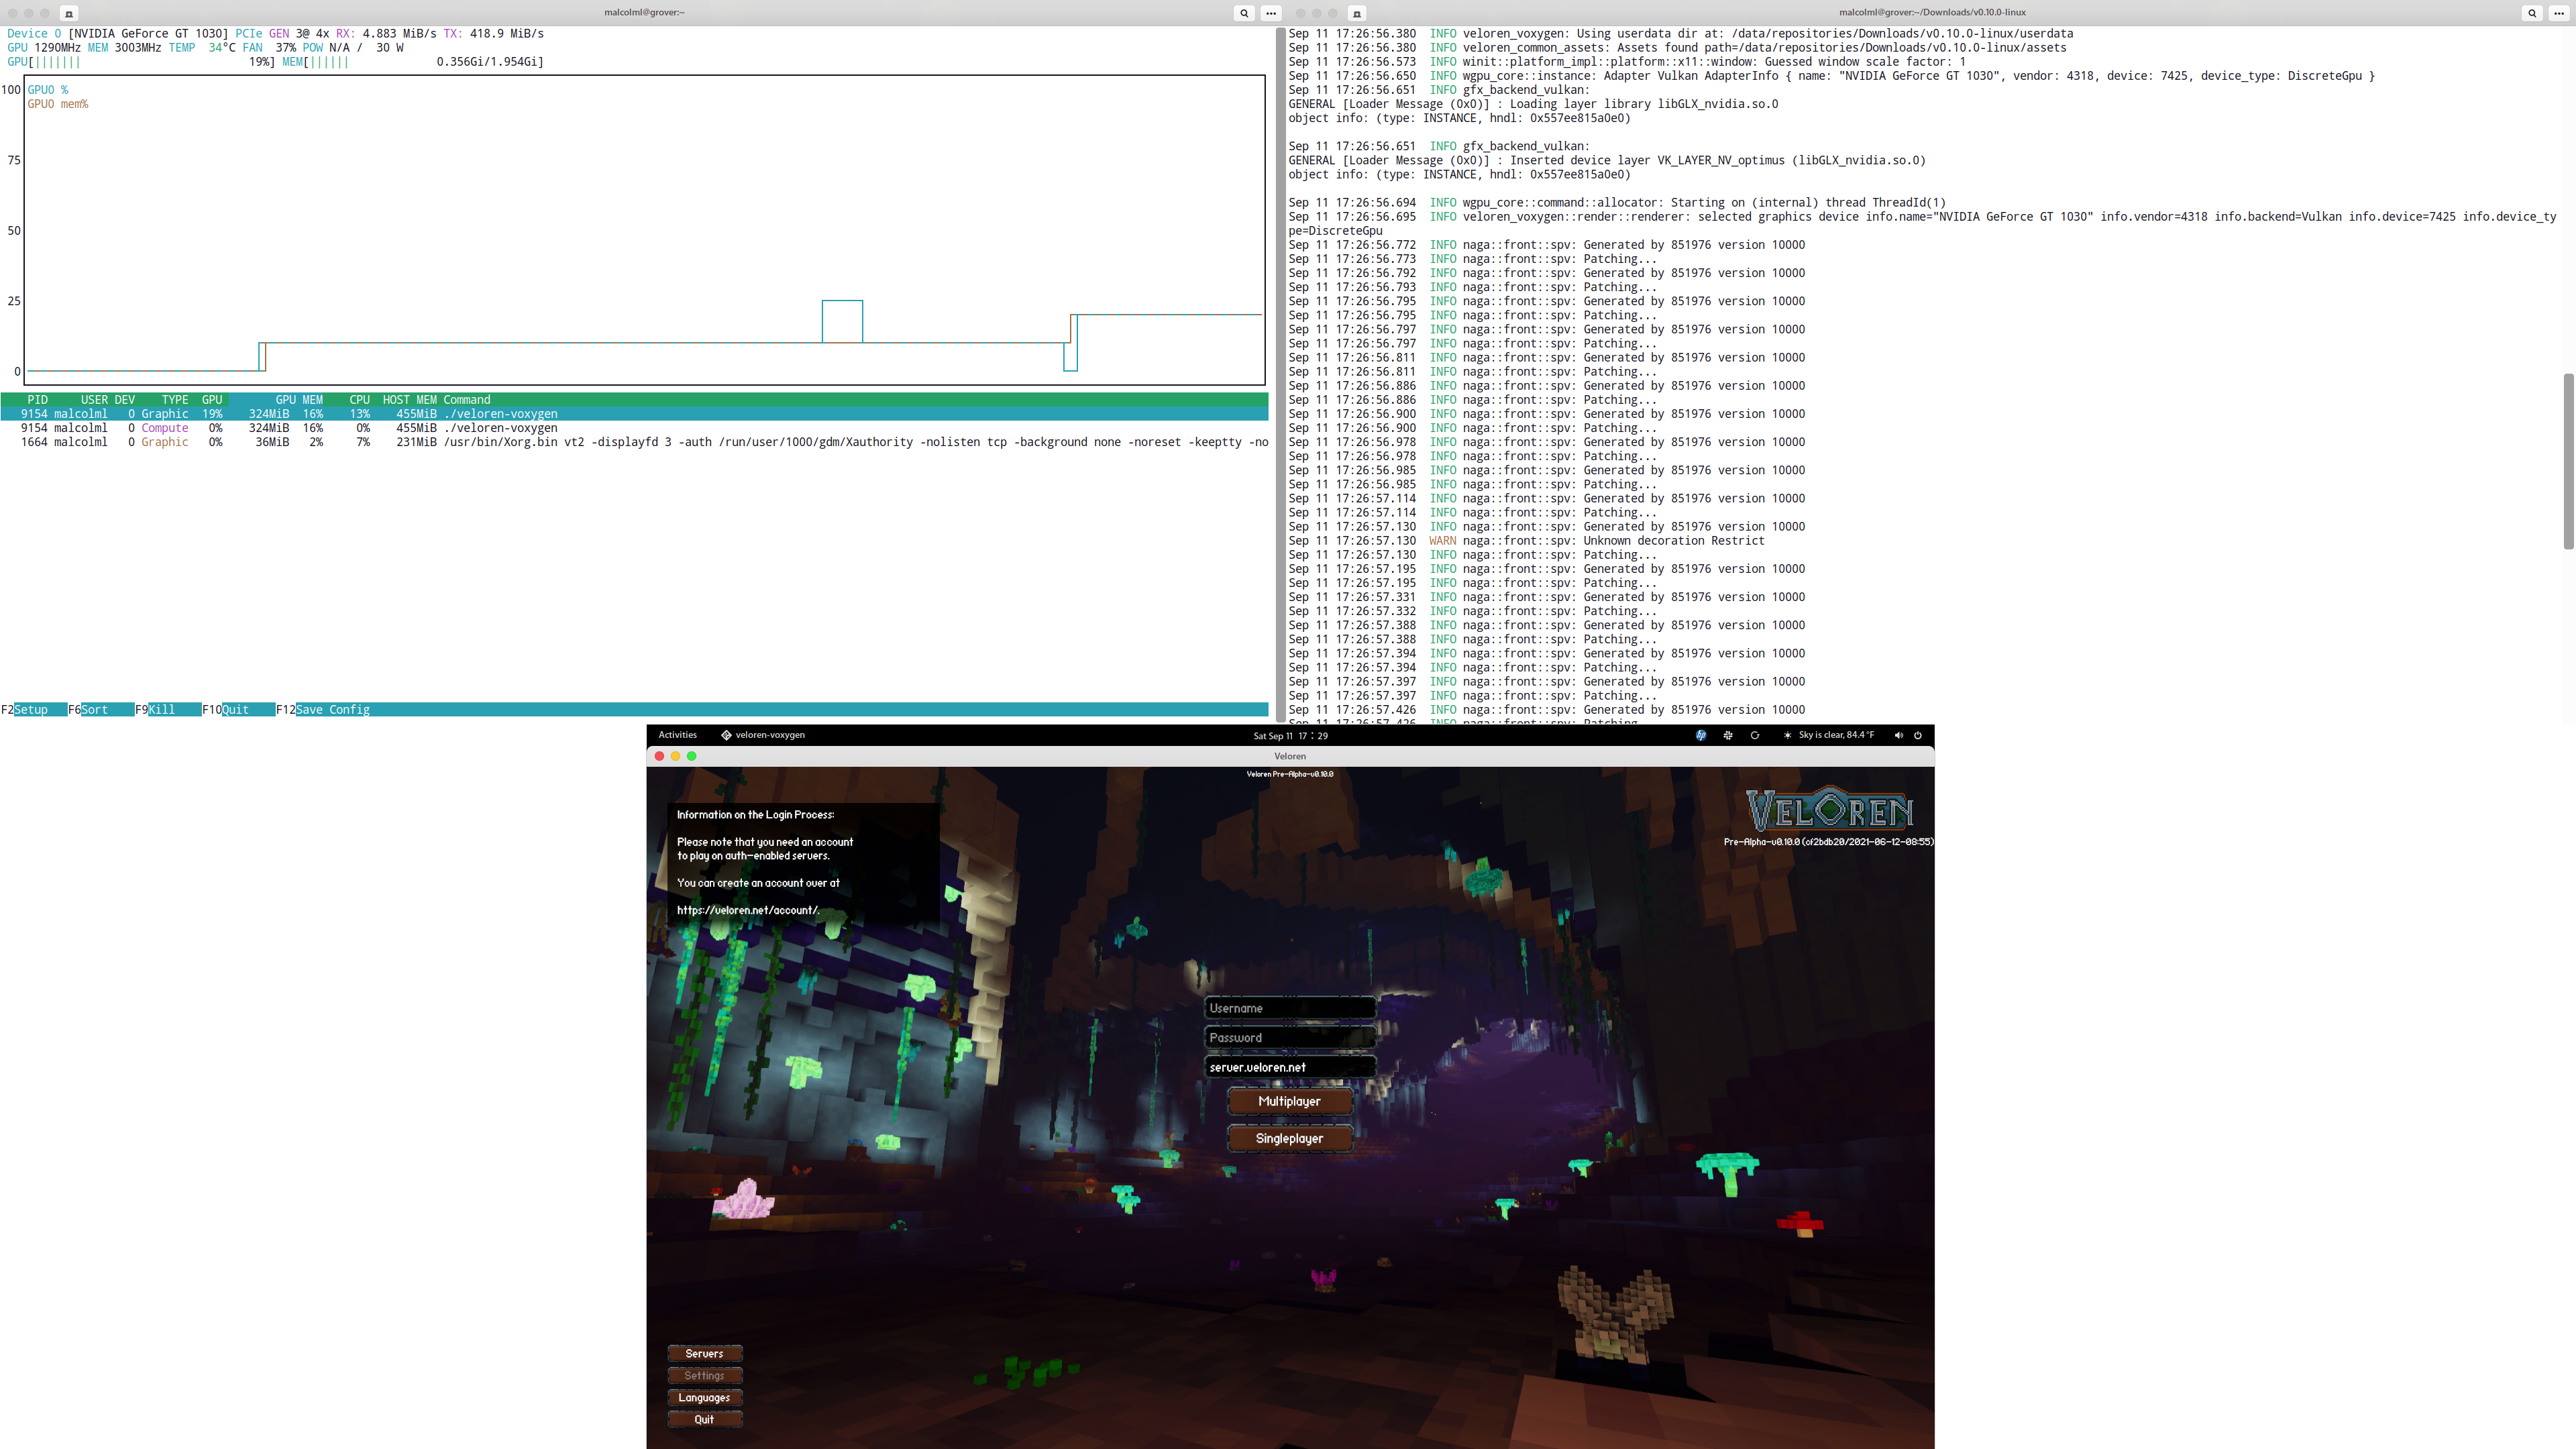Image resolution: width=2576 pixels, height=1449 pixels.
Task: Click the refresh tray icon
Action: 1755,735
